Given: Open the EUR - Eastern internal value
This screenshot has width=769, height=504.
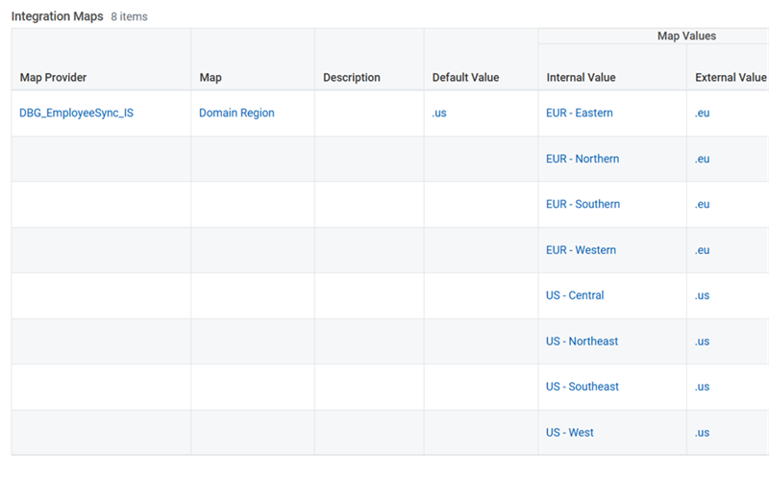Looking at the screenshot, I should (x=580, y=113).
